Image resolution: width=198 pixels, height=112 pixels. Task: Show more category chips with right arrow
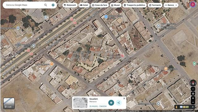(x=176, y=5)
